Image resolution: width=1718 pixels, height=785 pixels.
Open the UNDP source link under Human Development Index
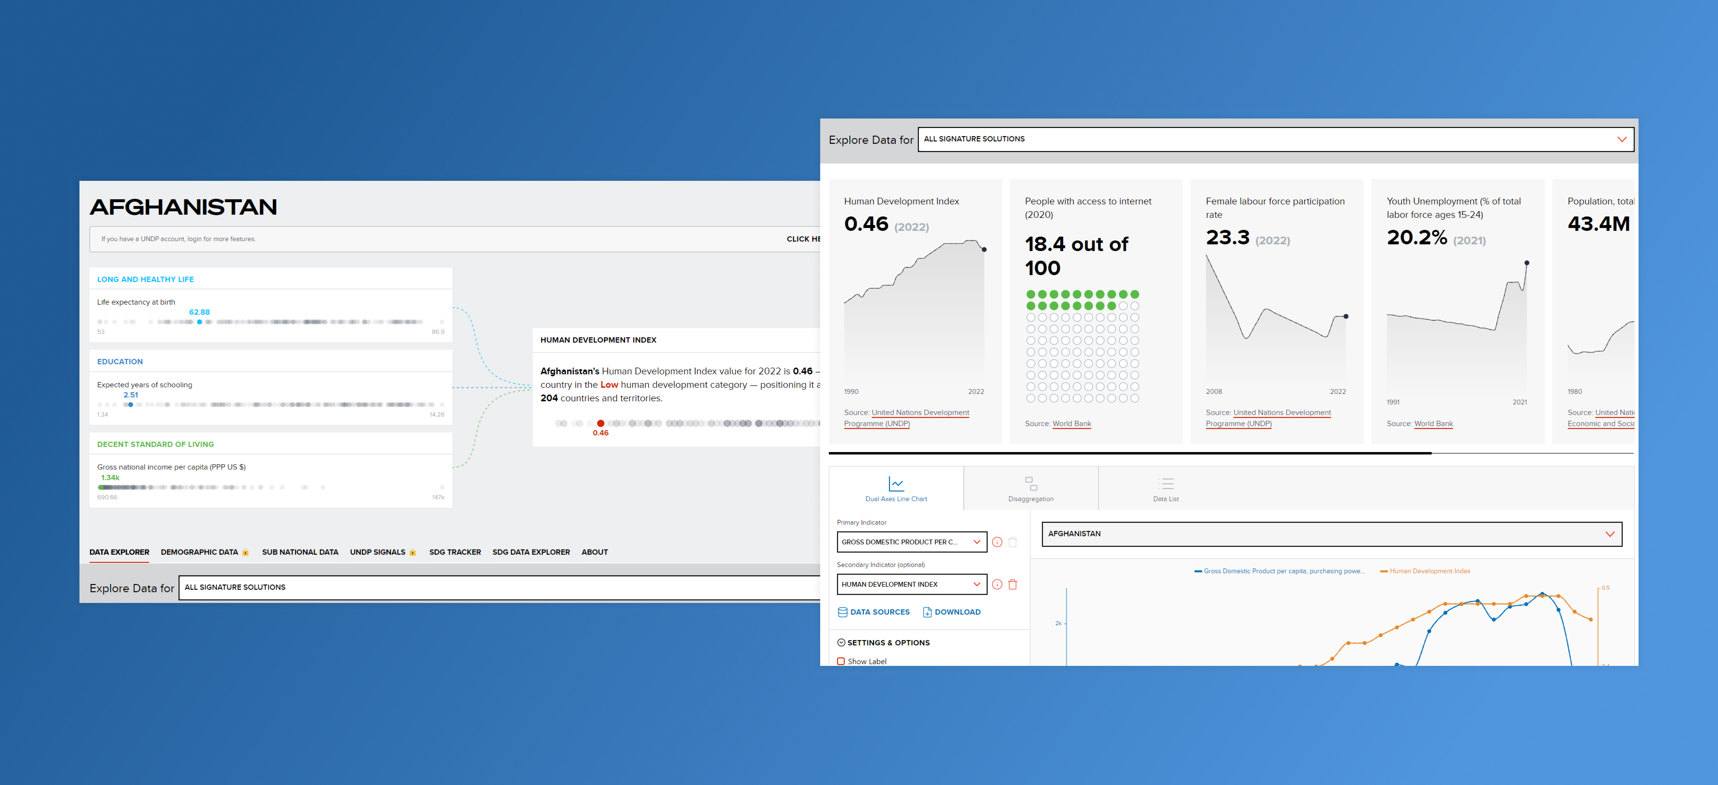click(906, 418)
